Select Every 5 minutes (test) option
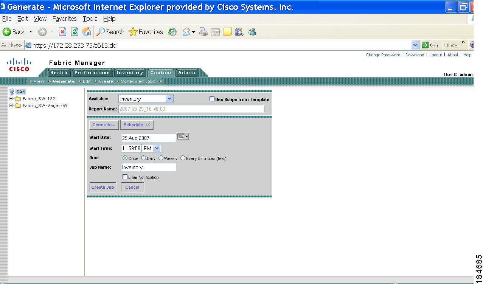This screenshot has width=483, height=284. point(183,158)
